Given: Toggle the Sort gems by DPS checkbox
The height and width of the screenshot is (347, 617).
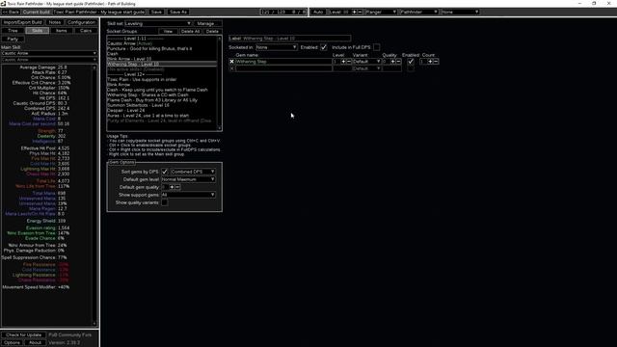Looking at the screenshot, I should click(x=165, y=172).
